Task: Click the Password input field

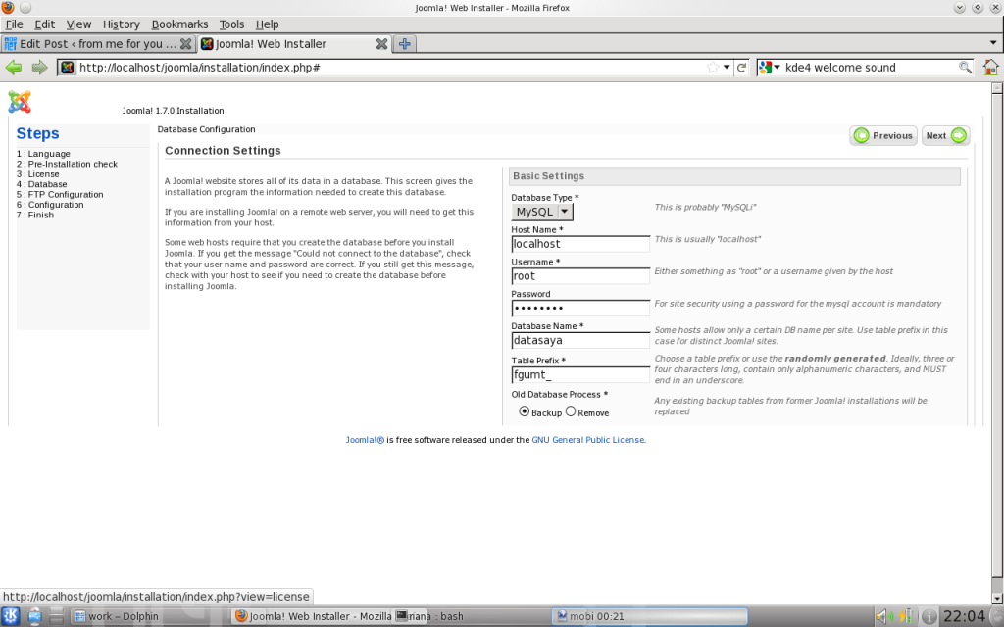Action: [580, 308]
